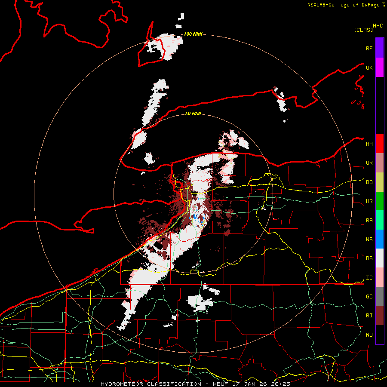Pick the RA light-green legend swatch
Image resolution: width=387 pixels, height=387 pixels.
coord(380,220)
